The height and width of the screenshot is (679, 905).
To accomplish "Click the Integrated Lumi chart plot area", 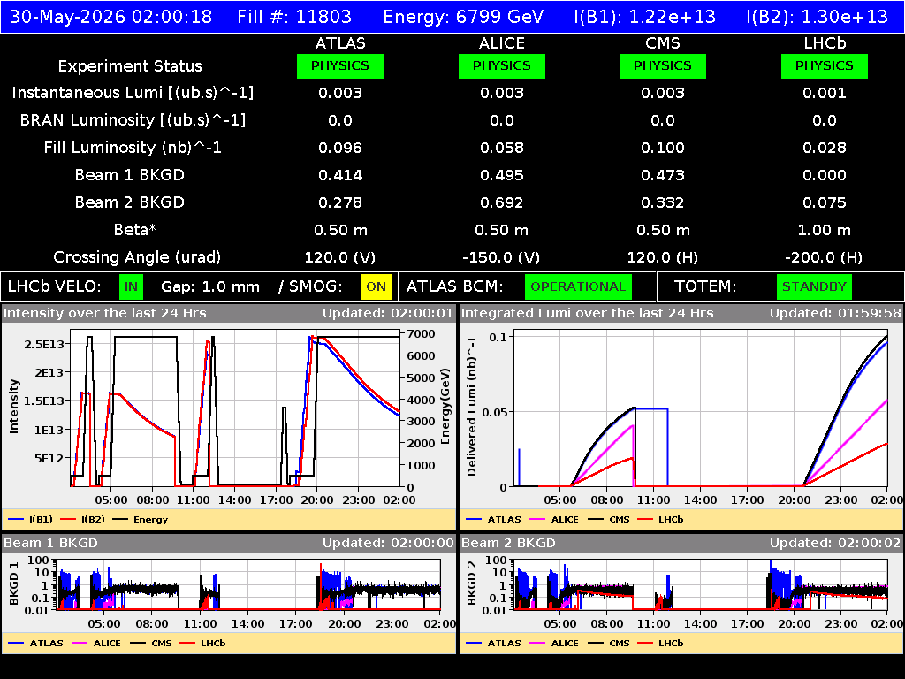I will (x=701, y=408).
